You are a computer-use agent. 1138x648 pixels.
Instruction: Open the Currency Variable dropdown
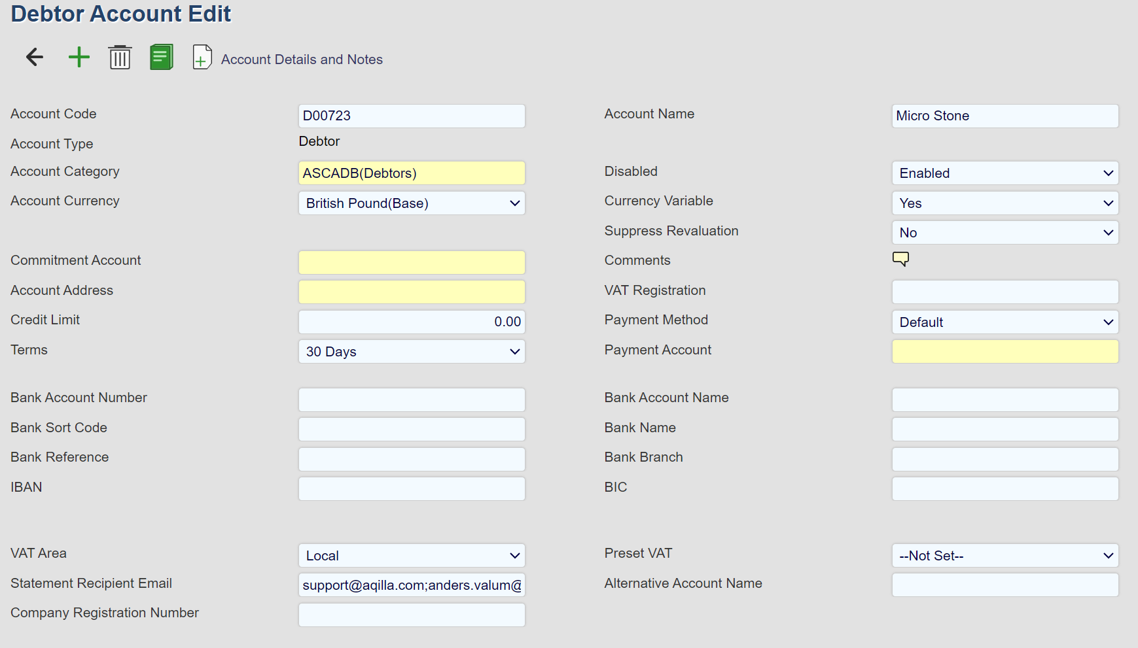coord(1005,203)
